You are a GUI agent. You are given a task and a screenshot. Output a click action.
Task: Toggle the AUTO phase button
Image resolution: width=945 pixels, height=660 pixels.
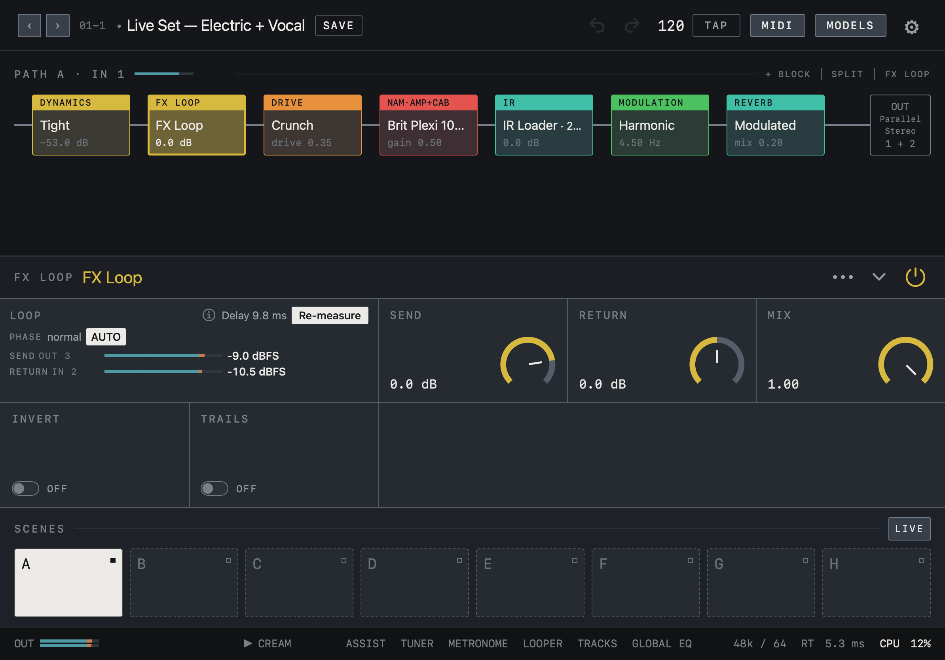pyautogui.click(x=106, y=337)
